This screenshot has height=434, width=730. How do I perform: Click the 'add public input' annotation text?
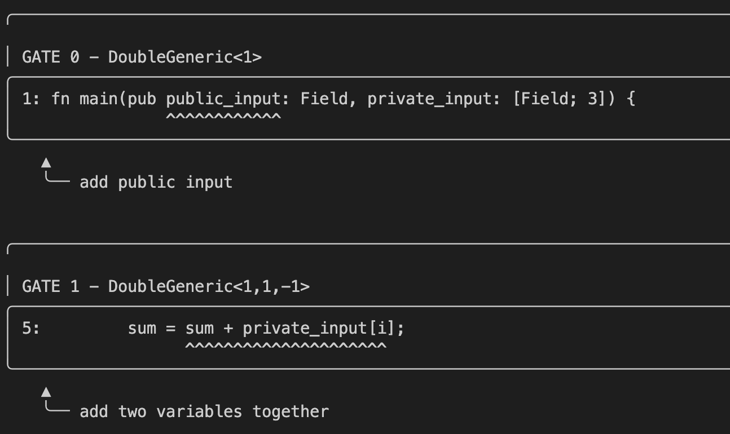point(156,182)
